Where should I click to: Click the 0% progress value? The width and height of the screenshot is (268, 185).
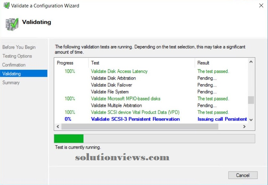pyautogui.click(x=68, y=119)
